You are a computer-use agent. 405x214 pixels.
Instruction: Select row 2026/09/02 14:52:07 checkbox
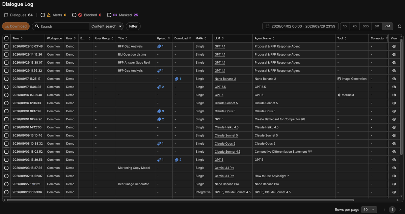[6, 176]
